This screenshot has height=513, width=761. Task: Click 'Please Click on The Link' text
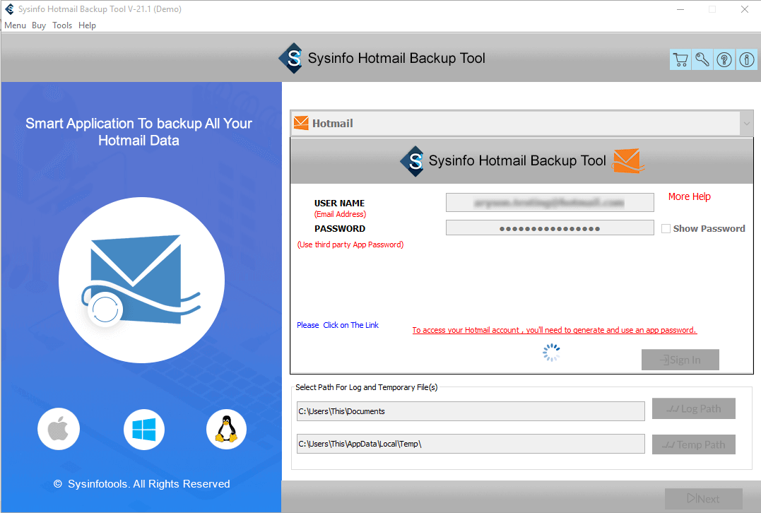(338, 325)
